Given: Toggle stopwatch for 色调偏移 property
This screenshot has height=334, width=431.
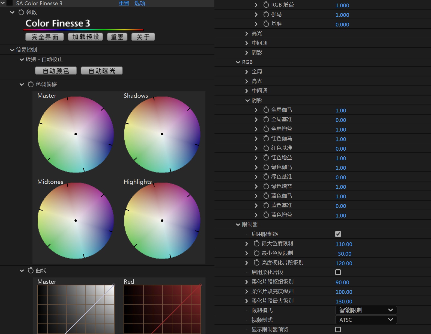Looking at the screenshot, I should coord(31,84).
